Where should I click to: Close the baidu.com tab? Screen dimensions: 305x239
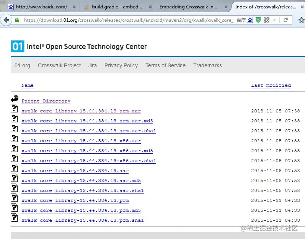pyautogui.click(x=74, y=7)
